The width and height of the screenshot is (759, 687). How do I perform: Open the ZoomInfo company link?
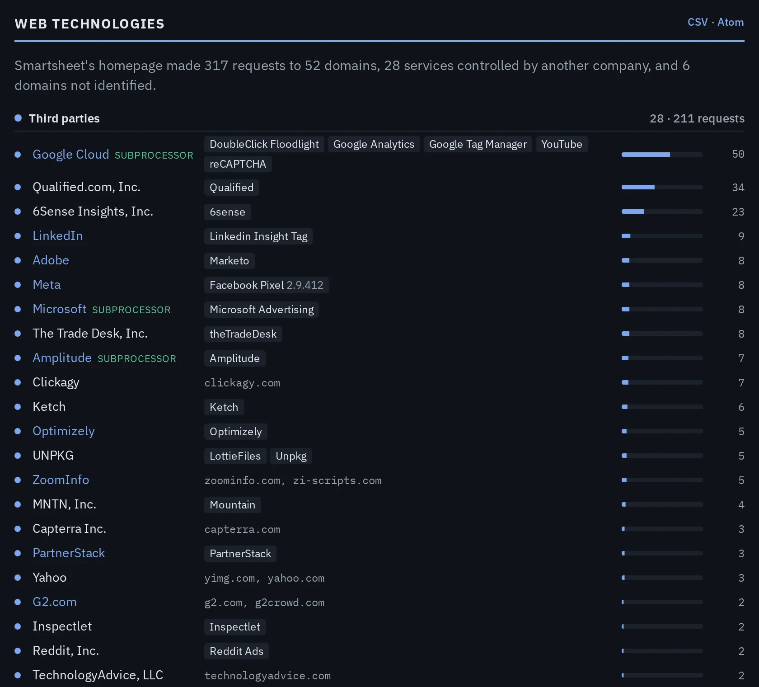[x=61, y=480]
